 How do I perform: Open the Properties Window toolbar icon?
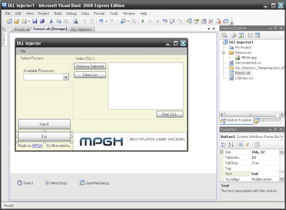pos(196,21)
